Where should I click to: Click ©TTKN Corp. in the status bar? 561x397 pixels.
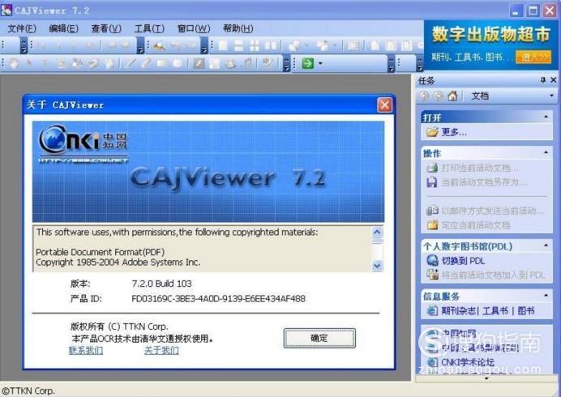(x=28, y=391)
